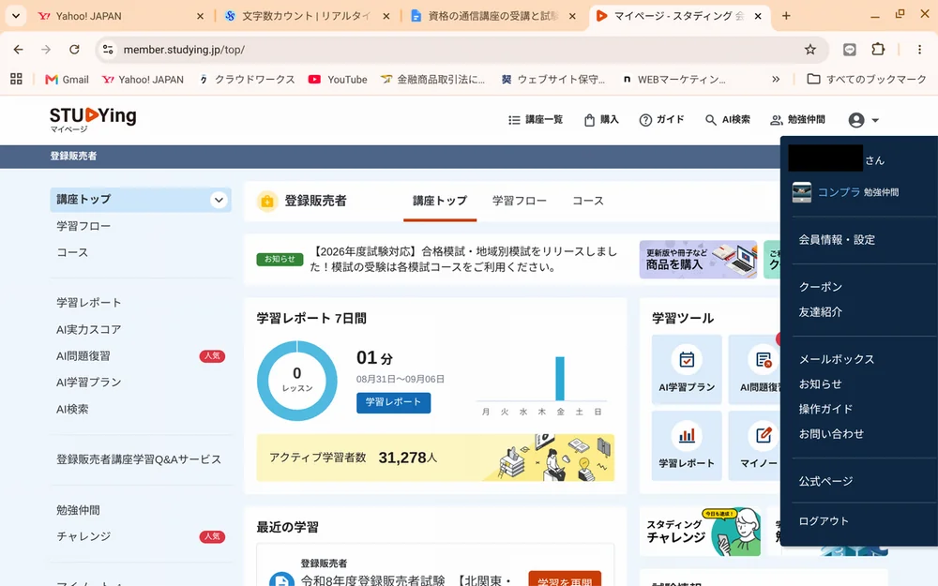This screenshot has width=938, height=586.
Task: Switch to the コース tab
Action: pyautogui.click(x=588, y=201)
